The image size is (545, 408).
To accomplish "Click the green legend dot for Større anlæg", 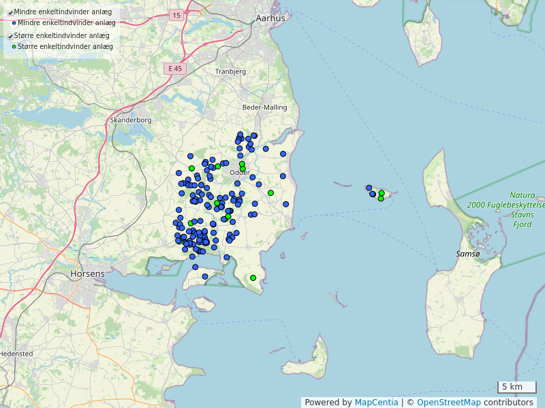I will pyautogui.click(x=14, y=47).
